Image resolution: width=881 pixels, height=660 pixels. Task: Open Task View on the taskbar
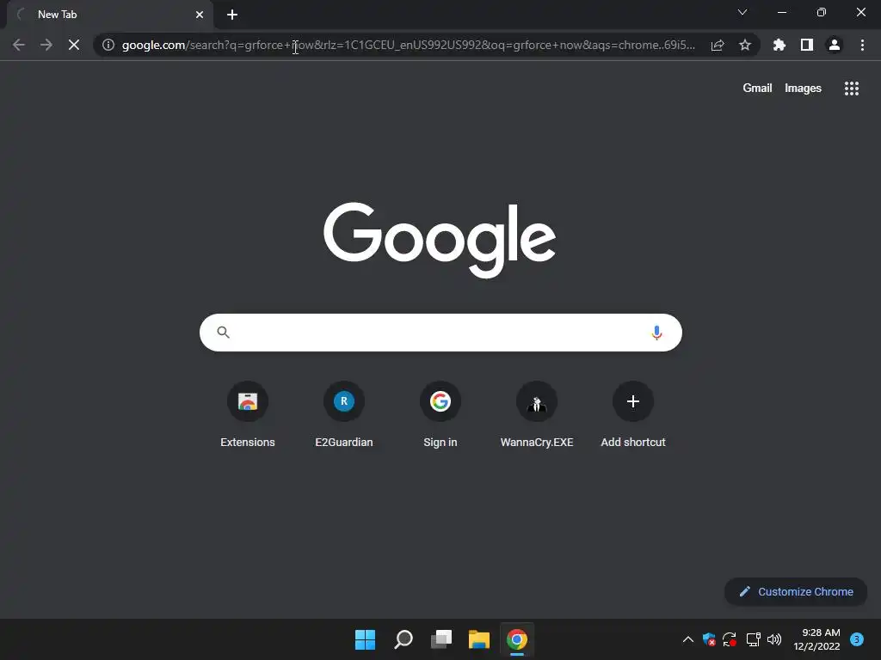coord(441,639)
